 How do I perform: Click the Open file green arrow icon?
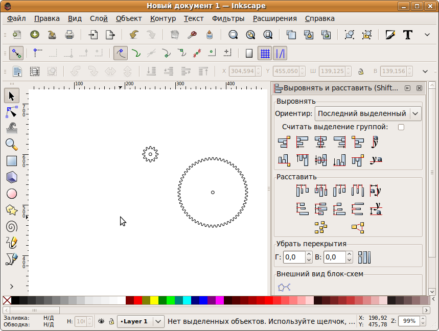(x=35, y=35)
